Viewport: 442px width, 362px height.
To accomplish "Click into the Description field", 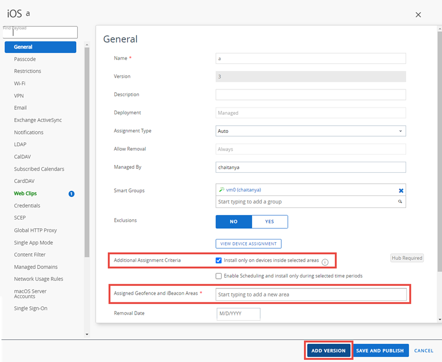I will pos(311,94).
